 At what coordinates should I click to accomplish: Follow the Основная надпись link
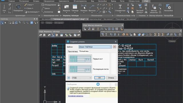coord(75,96)
